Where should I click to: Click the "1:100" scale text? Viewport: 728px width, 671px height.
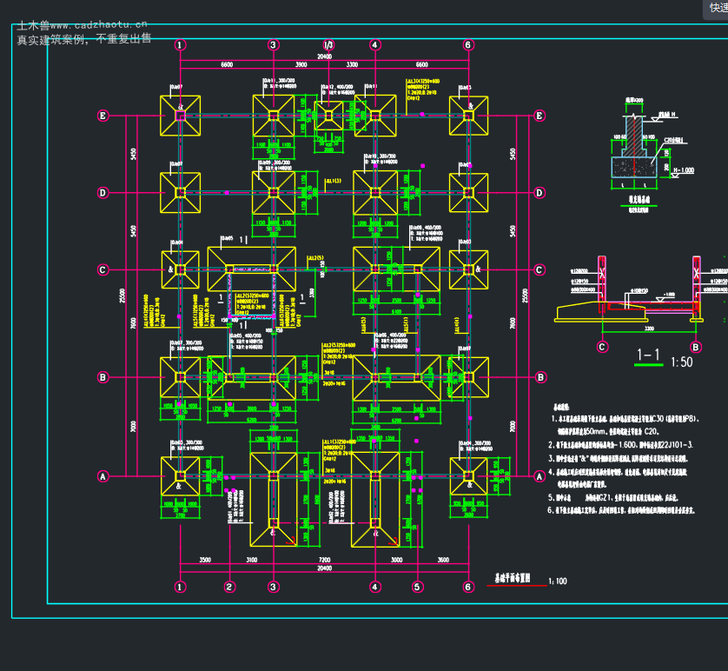click(558, 581)
